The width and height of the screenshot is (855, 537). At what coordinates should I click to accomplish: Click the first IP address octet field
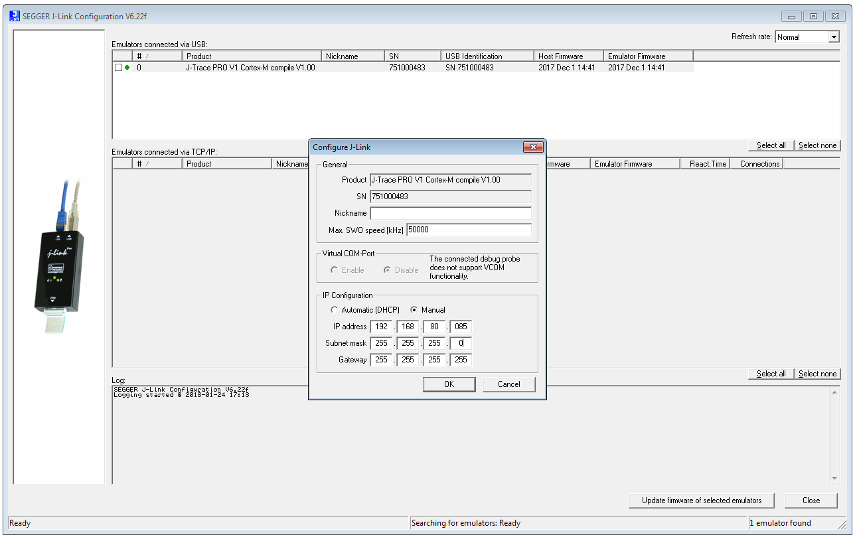click(x=382, y=327)
